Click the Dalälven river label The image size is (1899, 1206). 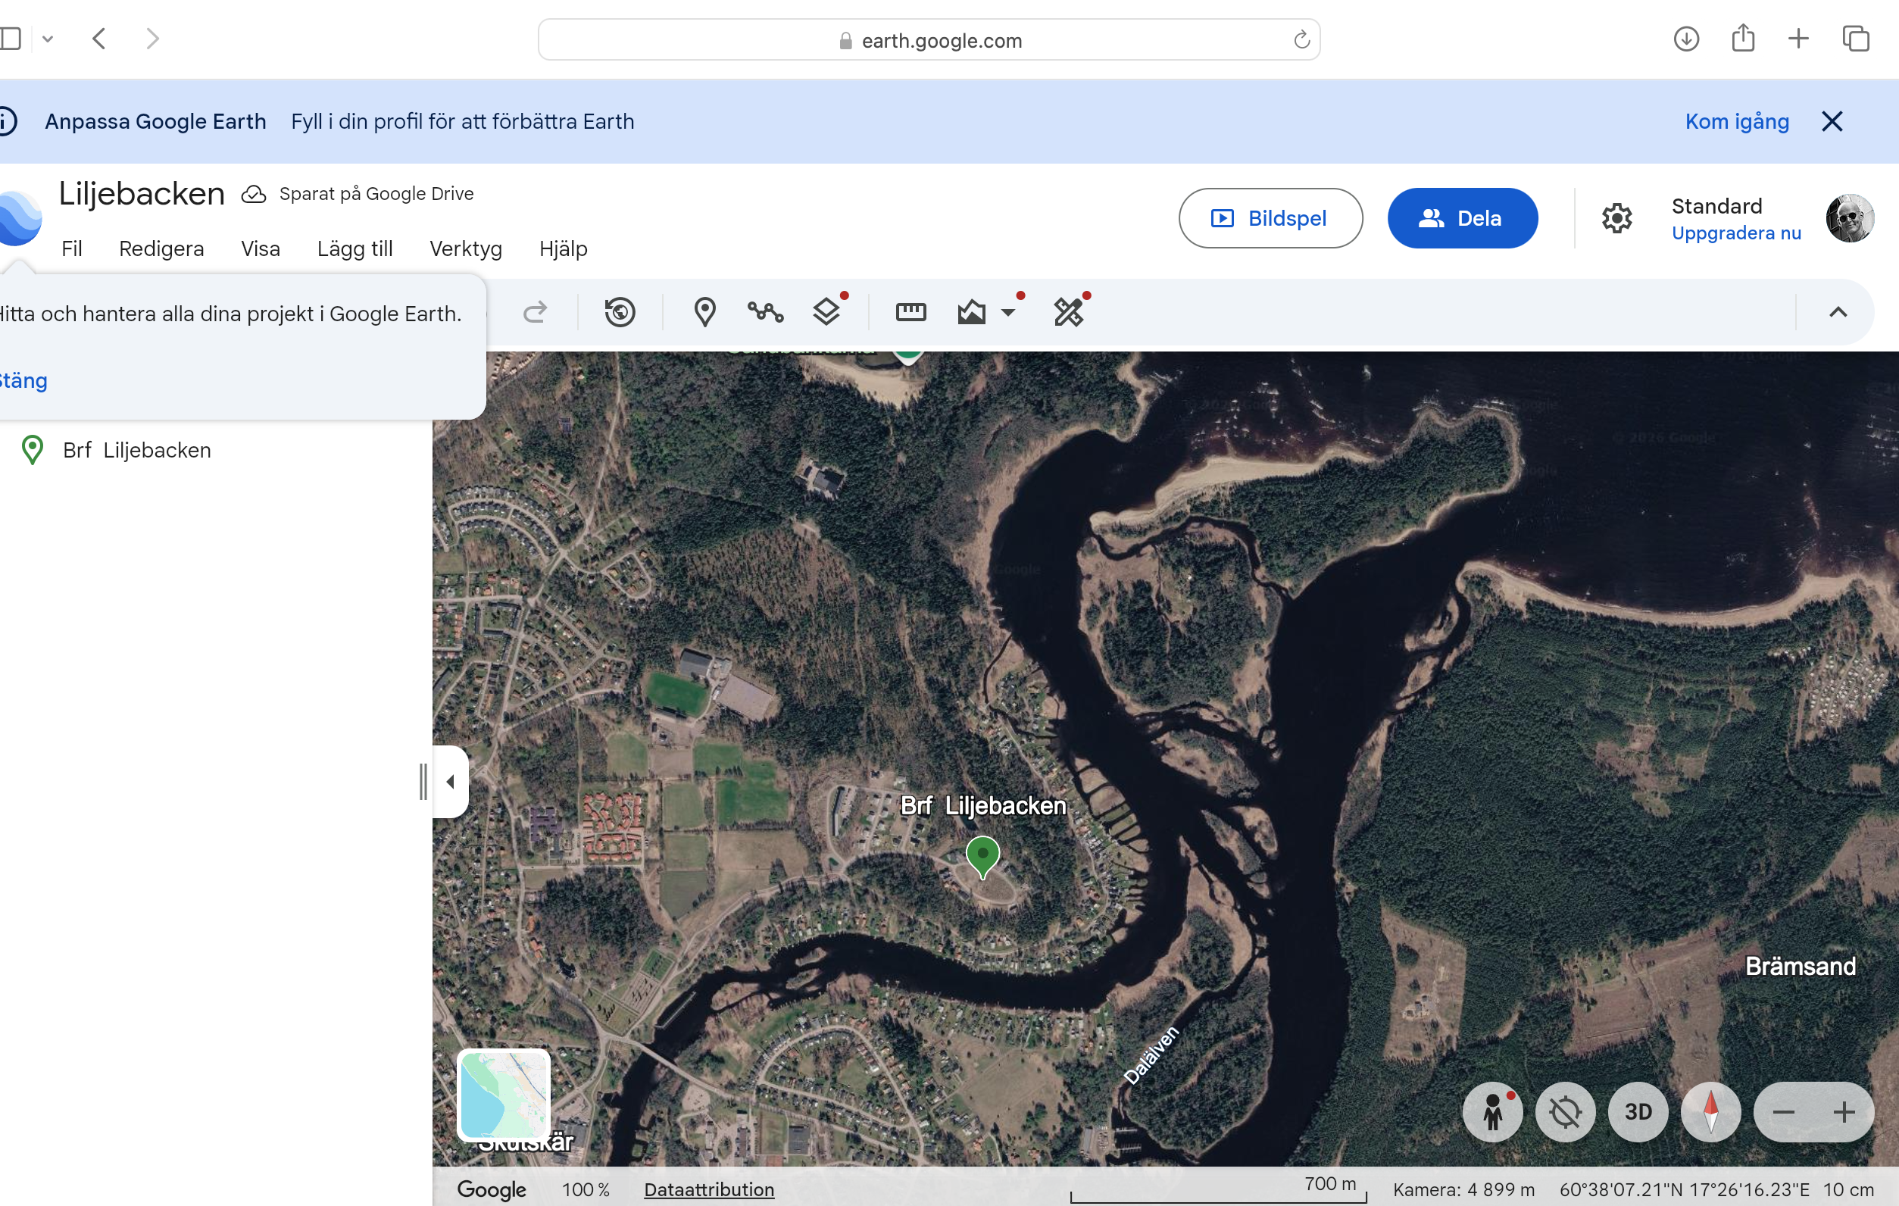click(1151, 1055)
